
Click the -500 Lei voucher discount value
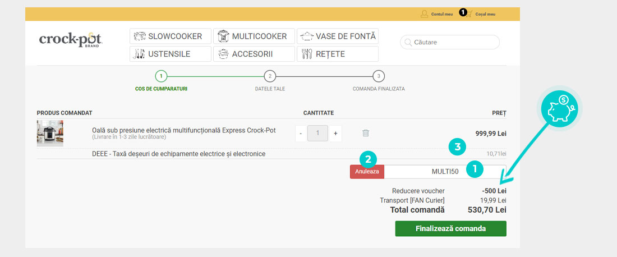tap(494, 191)
